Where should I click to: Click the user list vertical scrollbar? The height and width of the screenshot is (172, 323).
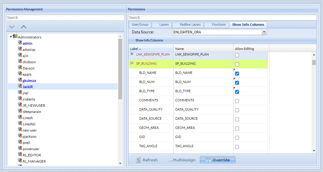(x=120, y=68)
